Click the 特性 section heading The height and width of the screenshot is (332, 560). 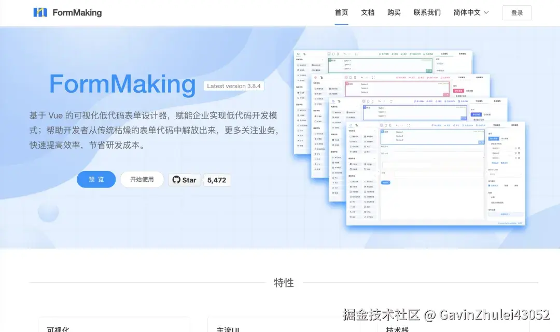coord(284,283)
